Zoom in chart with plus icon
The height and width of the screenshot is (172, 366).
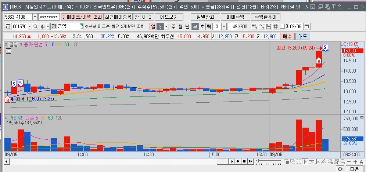(x=355, y=161)
